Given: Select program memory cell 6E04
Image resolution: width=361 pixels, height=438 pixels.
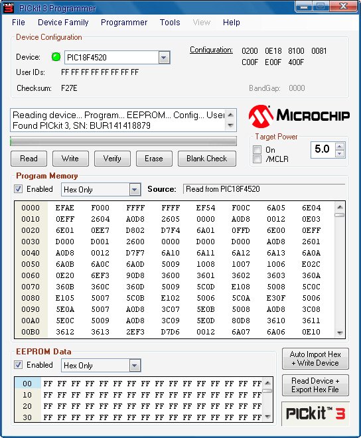Looking at the screenshot, I should [311, 208].
